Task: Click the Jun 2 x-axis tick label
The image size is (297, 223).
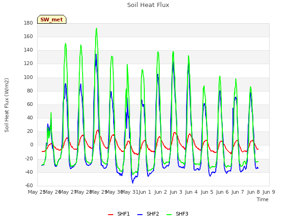Action: pos(161,192)
